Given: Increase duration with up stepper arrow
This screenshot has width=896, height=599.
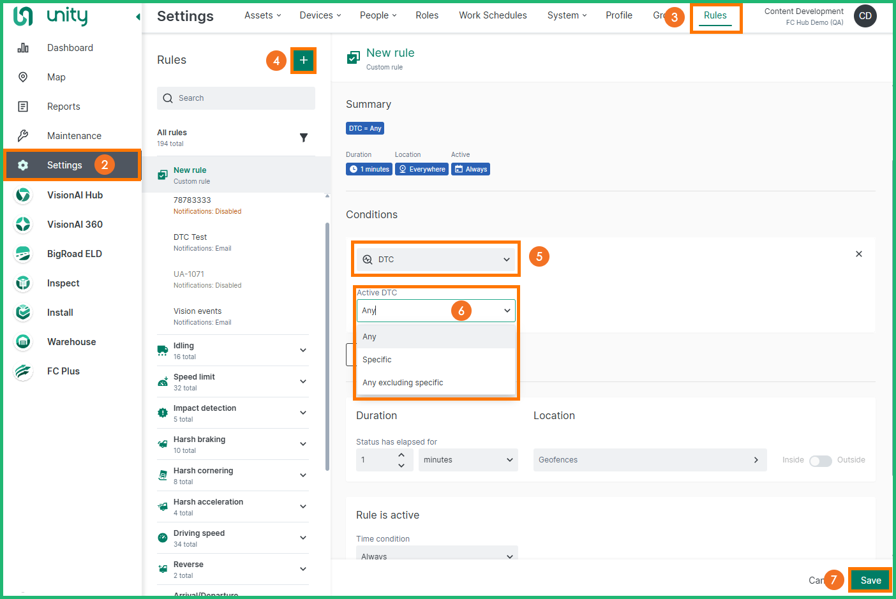Looking at the screenshot, I should pyautogui.click(x=401, y=455).
